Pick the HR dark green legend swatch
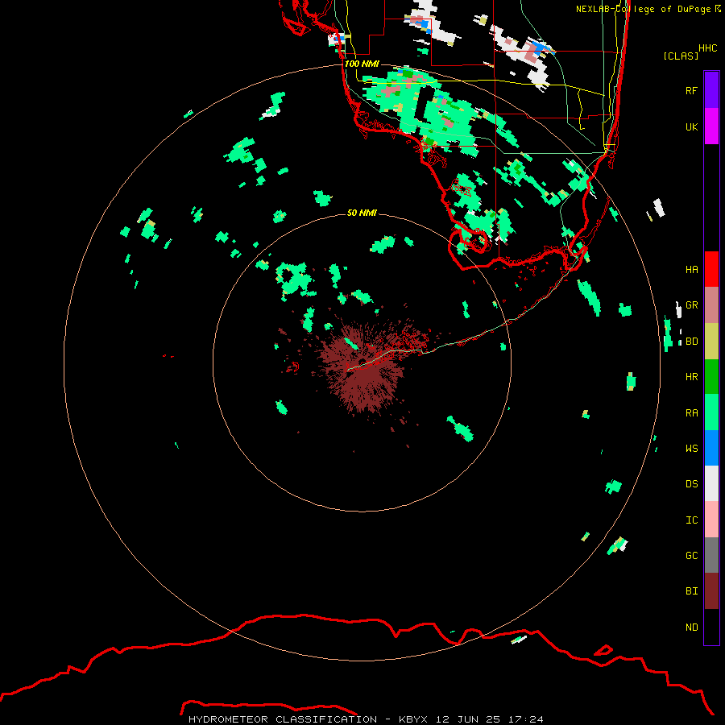Viewport: 725px width, 725px height. [x=711, y=377]
